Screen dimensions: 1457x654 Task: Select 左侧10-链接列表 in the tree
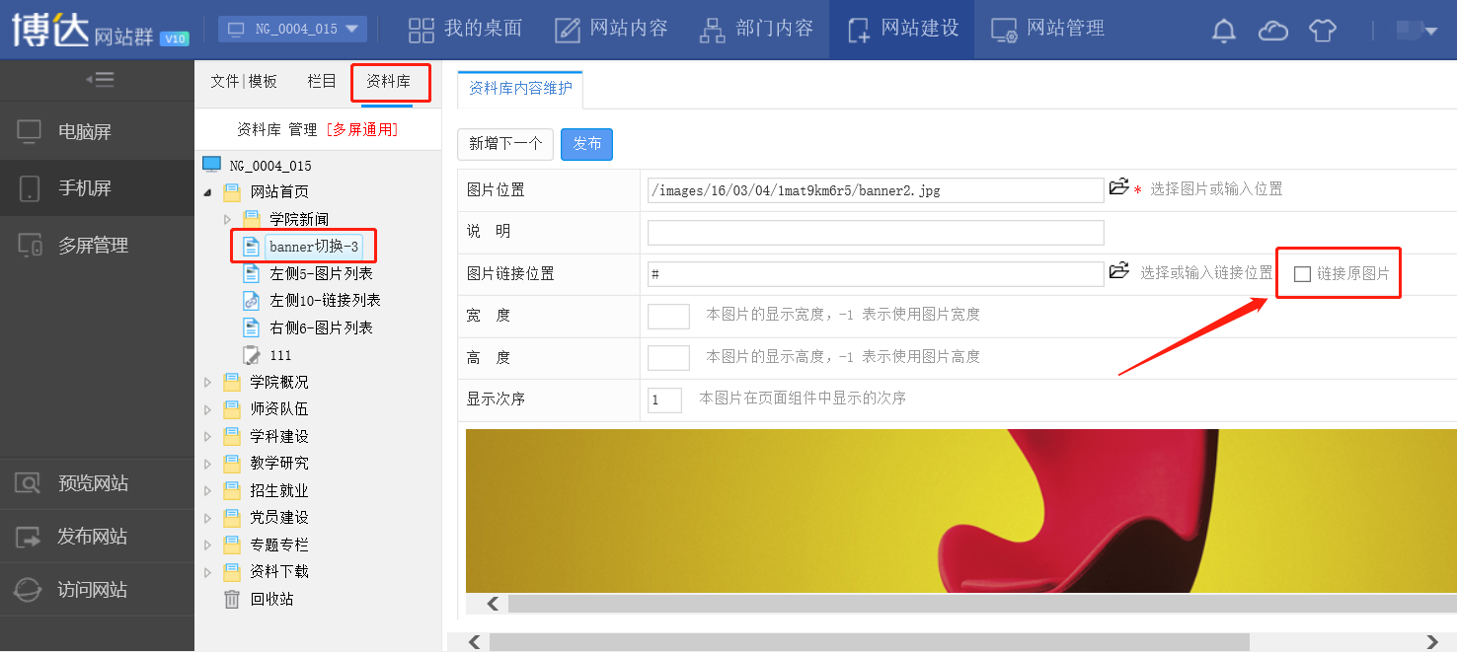pyautogui.click(x=325, y=300)
